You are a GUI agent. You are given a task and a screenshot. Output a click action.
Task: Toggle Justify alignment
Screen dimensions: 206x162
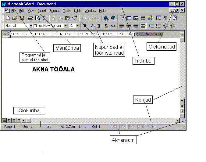coord(143,26)
